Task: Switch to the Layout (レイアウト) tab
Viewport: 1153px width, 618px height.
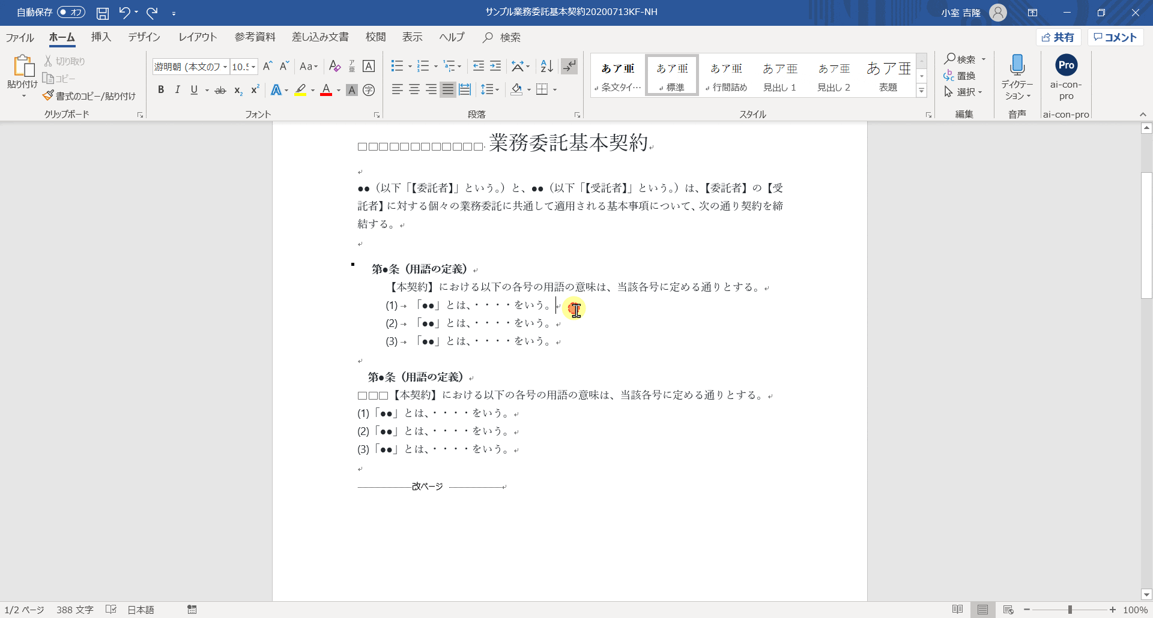Action: 198,37
